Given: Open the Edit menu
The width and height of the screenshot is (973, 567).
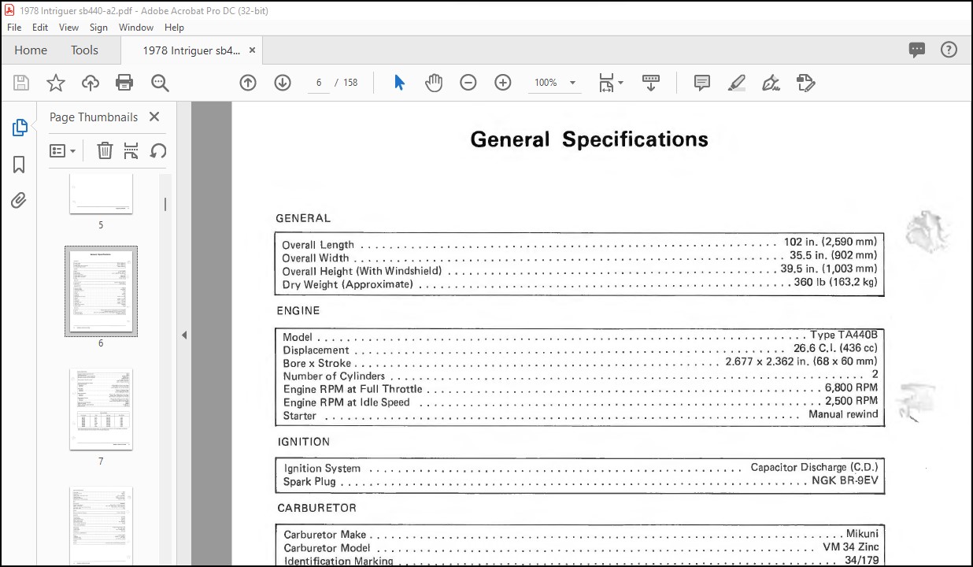Looking at the screenshot, I should (40, 27).
